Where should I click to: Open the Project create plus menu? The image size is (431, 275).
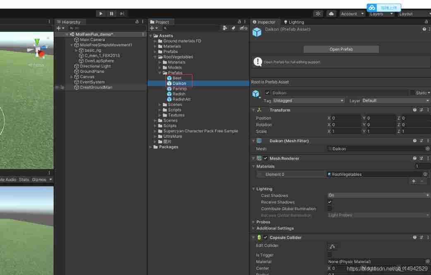[153, 28]
